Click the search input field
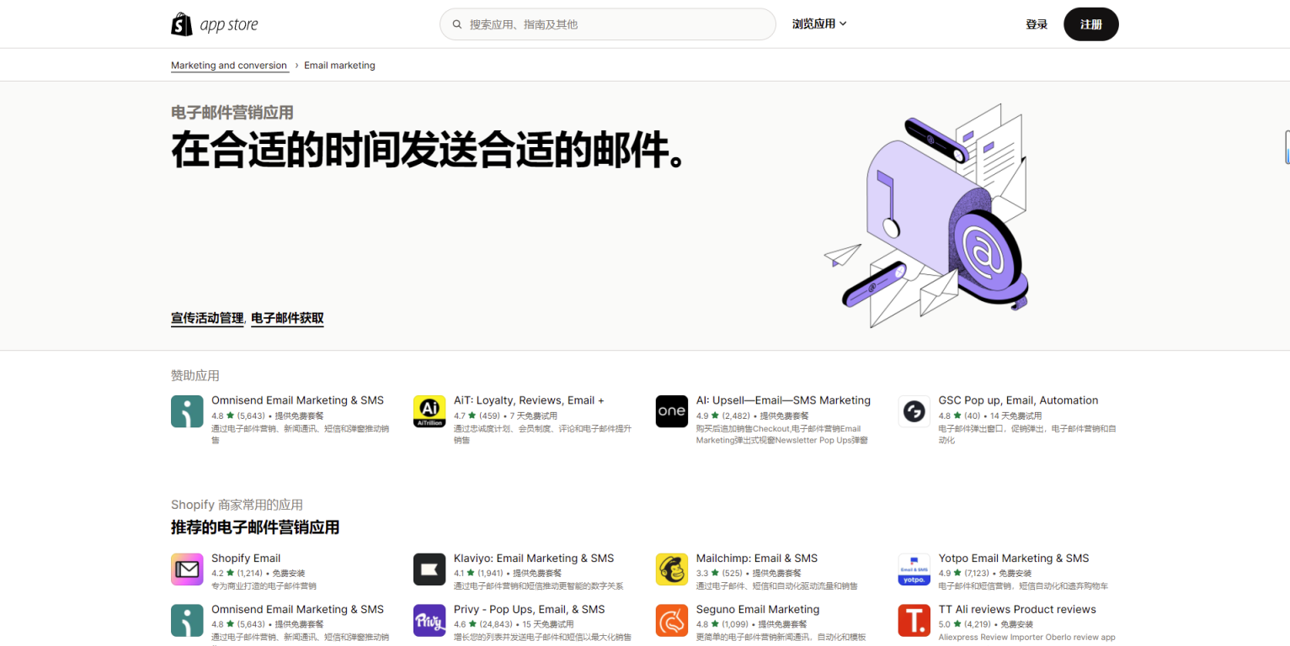The width and height of the screenshot is (1290, 646). [606, 24]
